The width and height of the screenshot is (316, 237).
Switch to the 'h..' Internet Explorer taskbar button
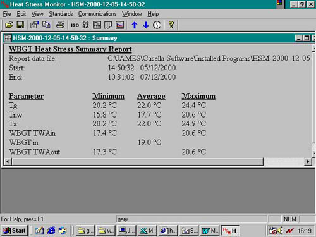168,231
